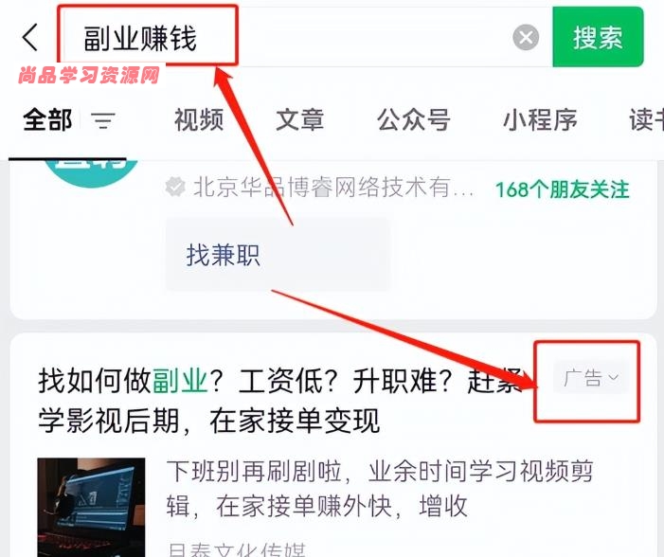
Task: Select the 全部 tab
Action: (x=47, y=120)
